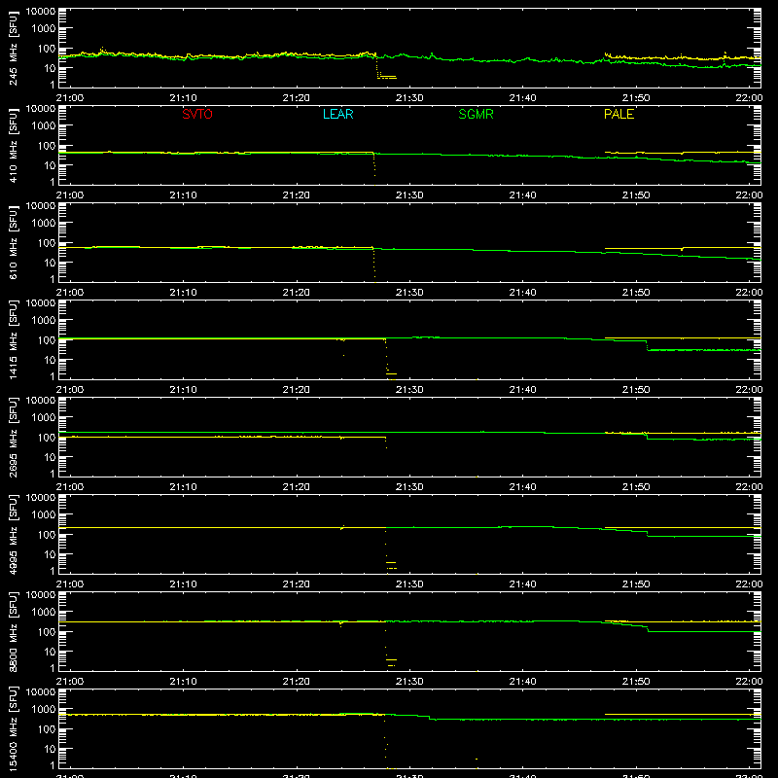
Task: Select the 2695 MHz [SFU] axis title
Action: [x=14, y=437]
